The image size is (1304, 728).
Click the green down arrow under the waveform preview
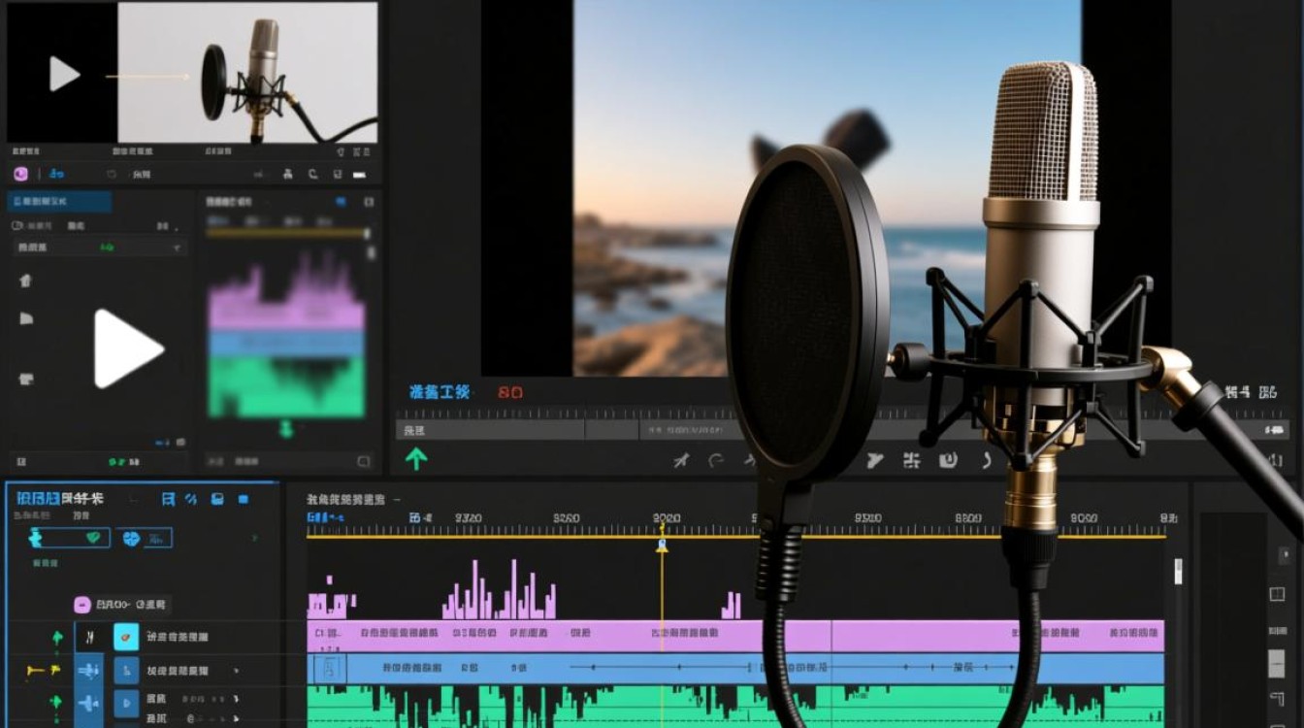pos(285,428)
